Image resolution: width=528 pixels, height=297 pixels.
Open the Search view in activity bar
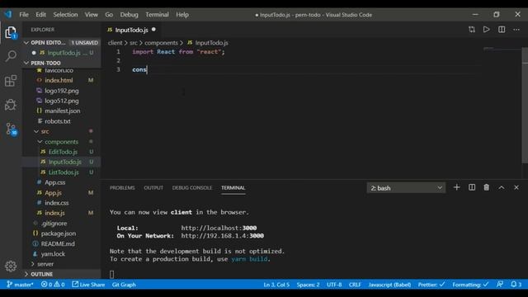coord(11,56)
